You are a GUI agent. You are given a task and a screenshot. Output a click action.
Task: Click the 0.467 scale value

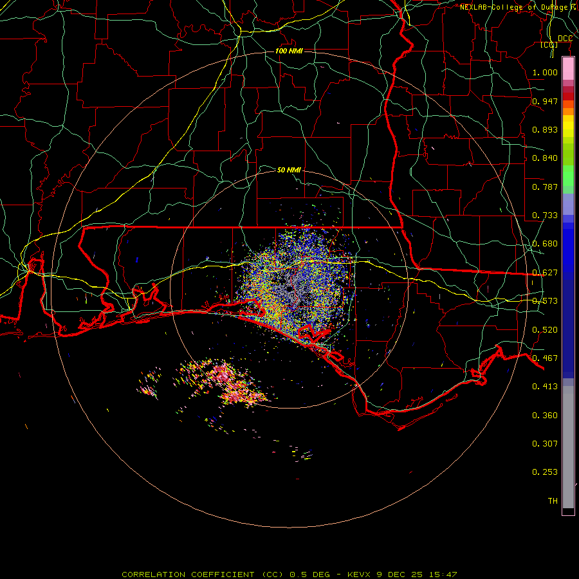point(545,358)
